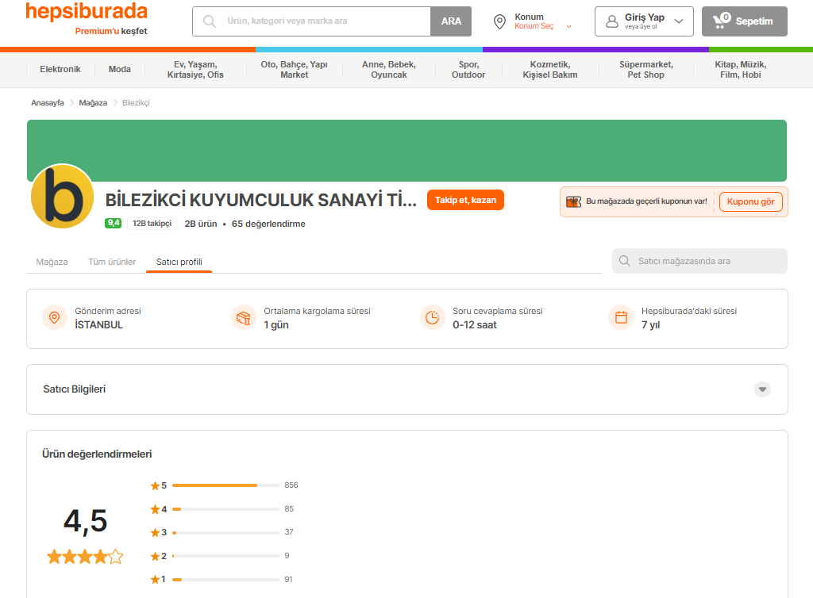Click the star icon of the 2 rating row
The width and height of the screenshot is (813, 598).
click(x=155, y=557)
